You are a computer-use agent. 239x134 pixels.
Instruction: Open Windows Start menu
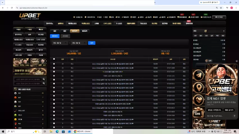(3, 131)
